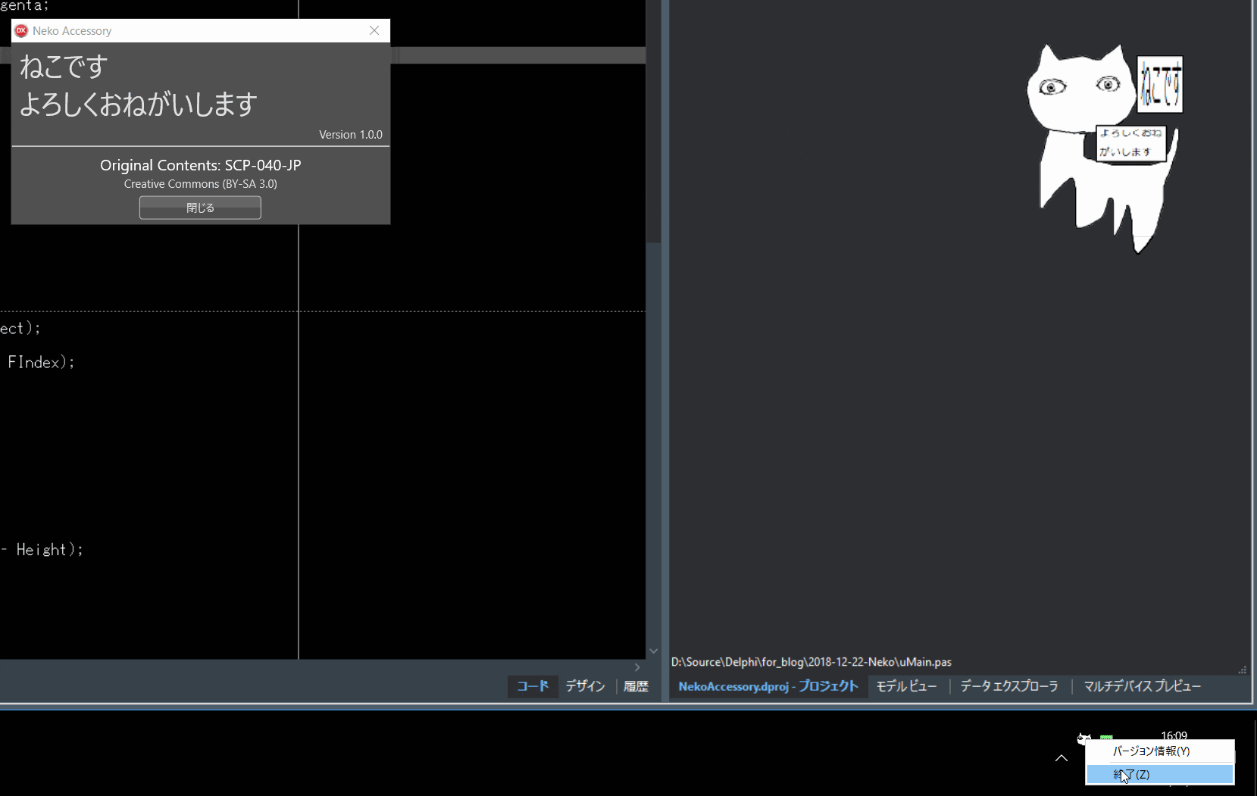1257x796 pixels.
Task: Click the cat's よろしくおねがいします sign
Action: point(1130,143)
